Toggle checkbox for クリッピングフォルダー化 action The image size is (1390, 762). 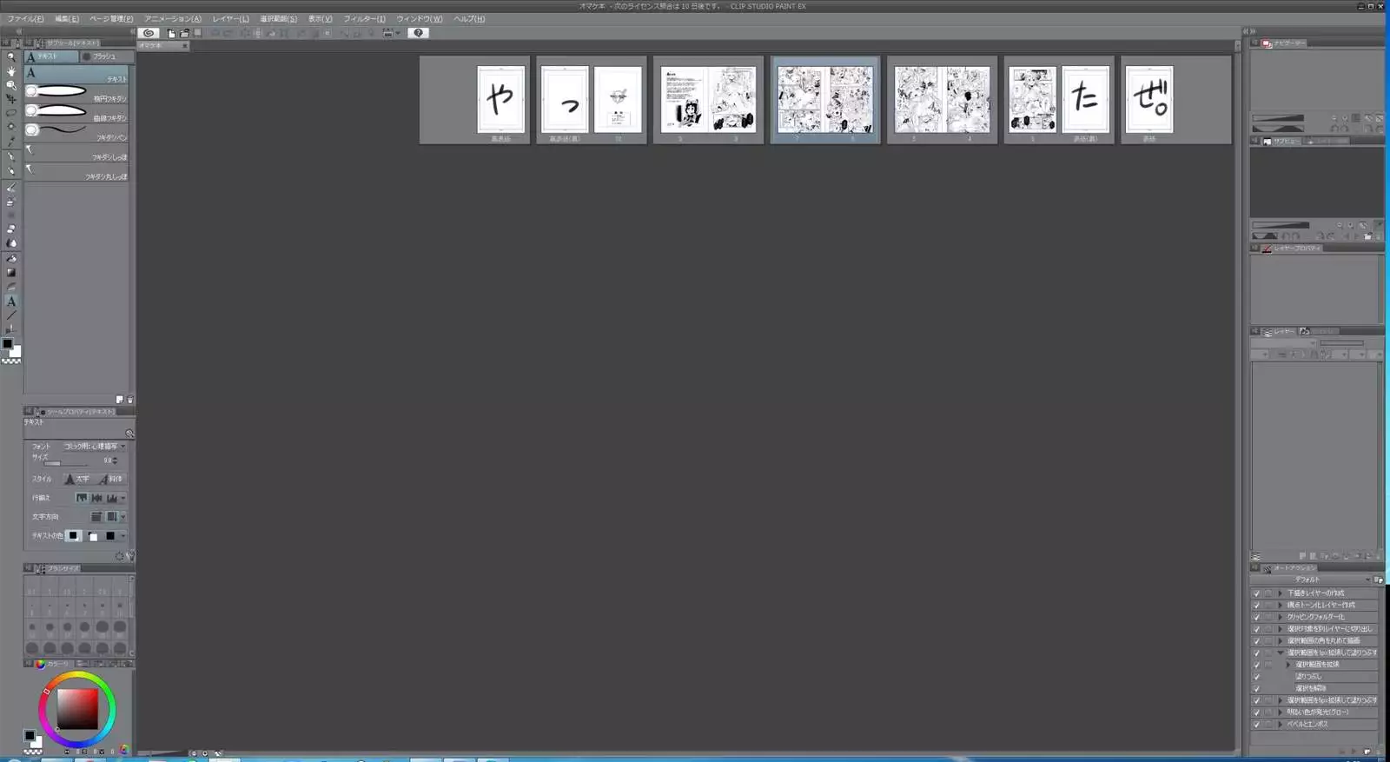click(1256, 617)
